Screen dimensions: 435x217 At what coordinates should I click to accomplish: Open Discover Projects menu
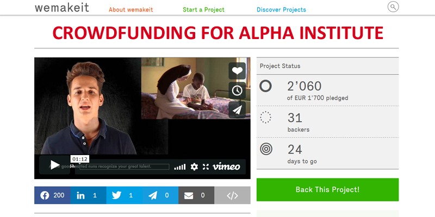pyautogui.click(x=281, y=10)
